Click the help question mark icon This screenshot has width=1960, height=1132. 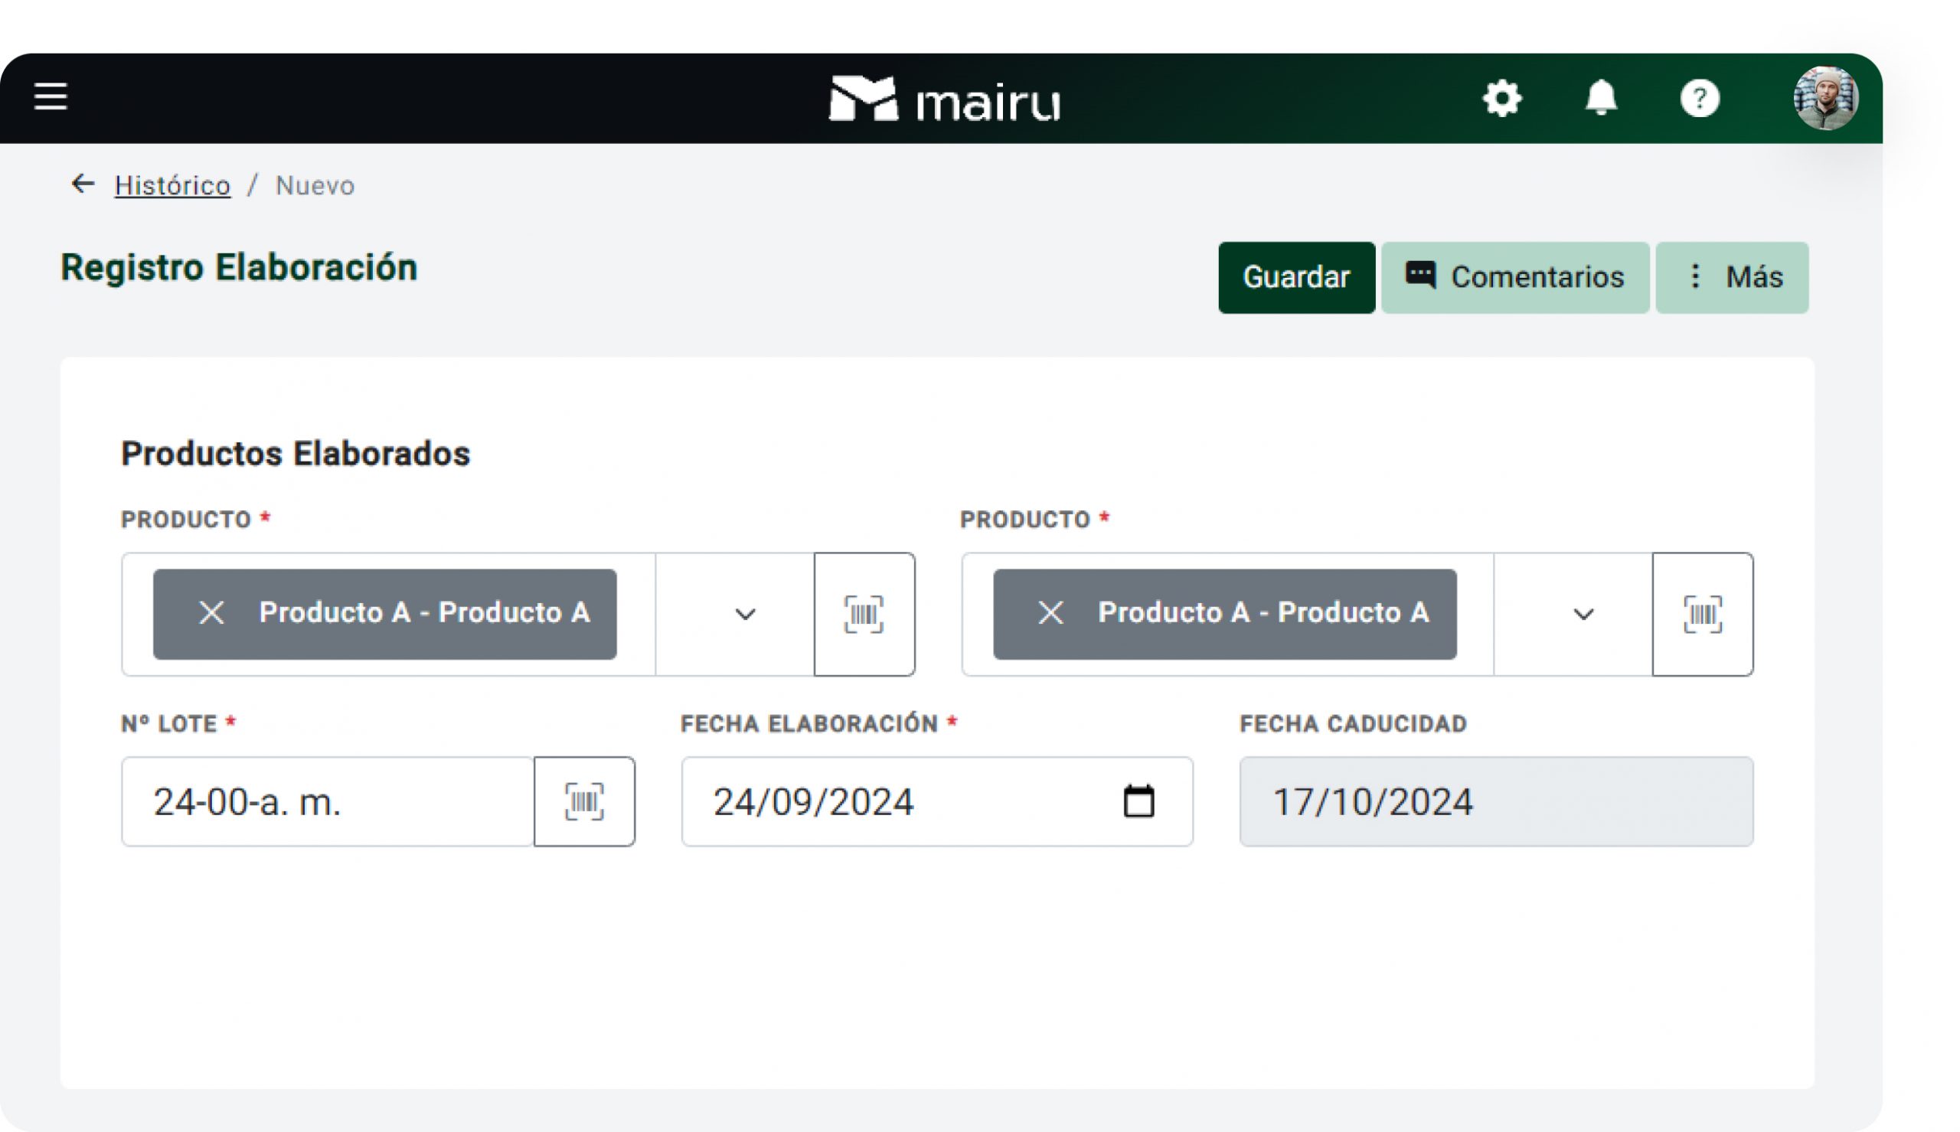coord(1700,99)
